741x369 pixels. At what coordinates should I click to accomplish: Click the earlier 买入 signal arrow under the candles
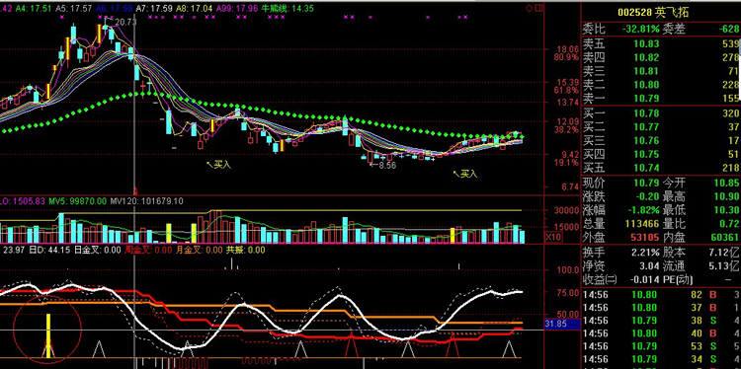(218, 165)
